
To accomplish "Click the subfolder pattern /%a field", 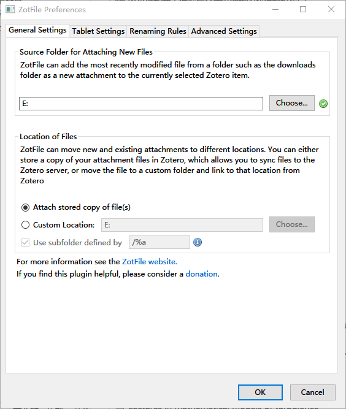I will 160,242.
